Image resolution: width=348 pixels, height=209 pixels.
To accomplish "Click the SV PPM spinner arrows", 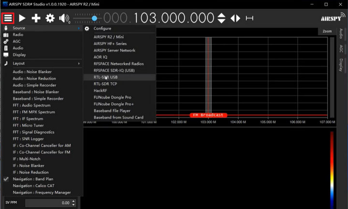I will click(x=73, y=203).
